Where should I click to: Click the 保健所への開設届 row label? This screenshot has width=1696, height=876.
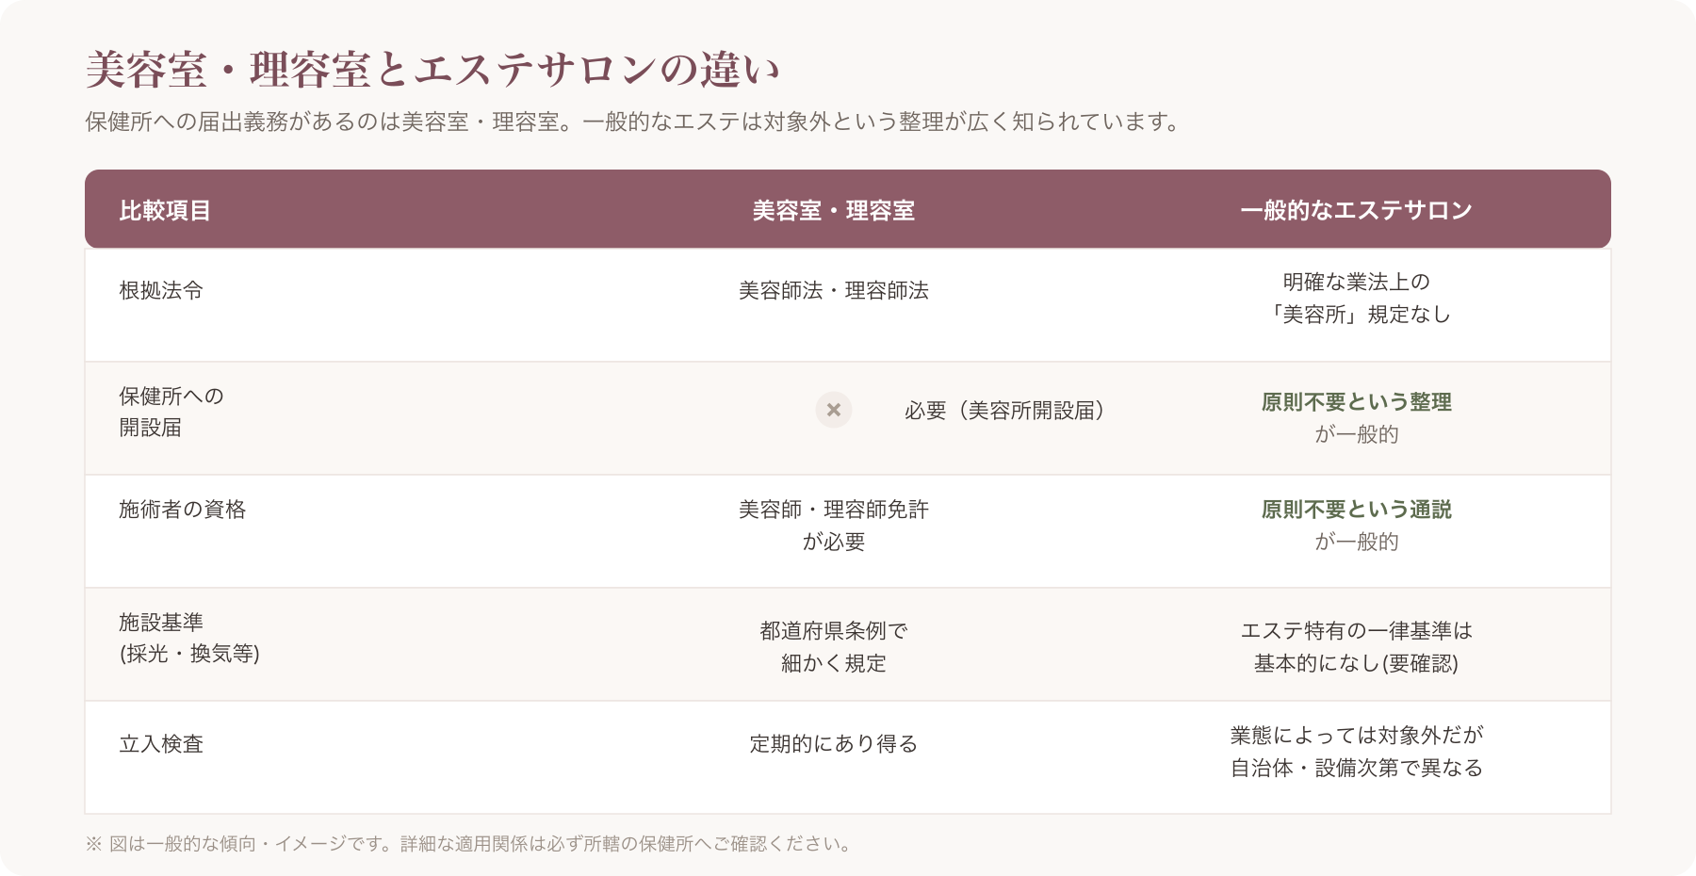(x=171, y=412)
